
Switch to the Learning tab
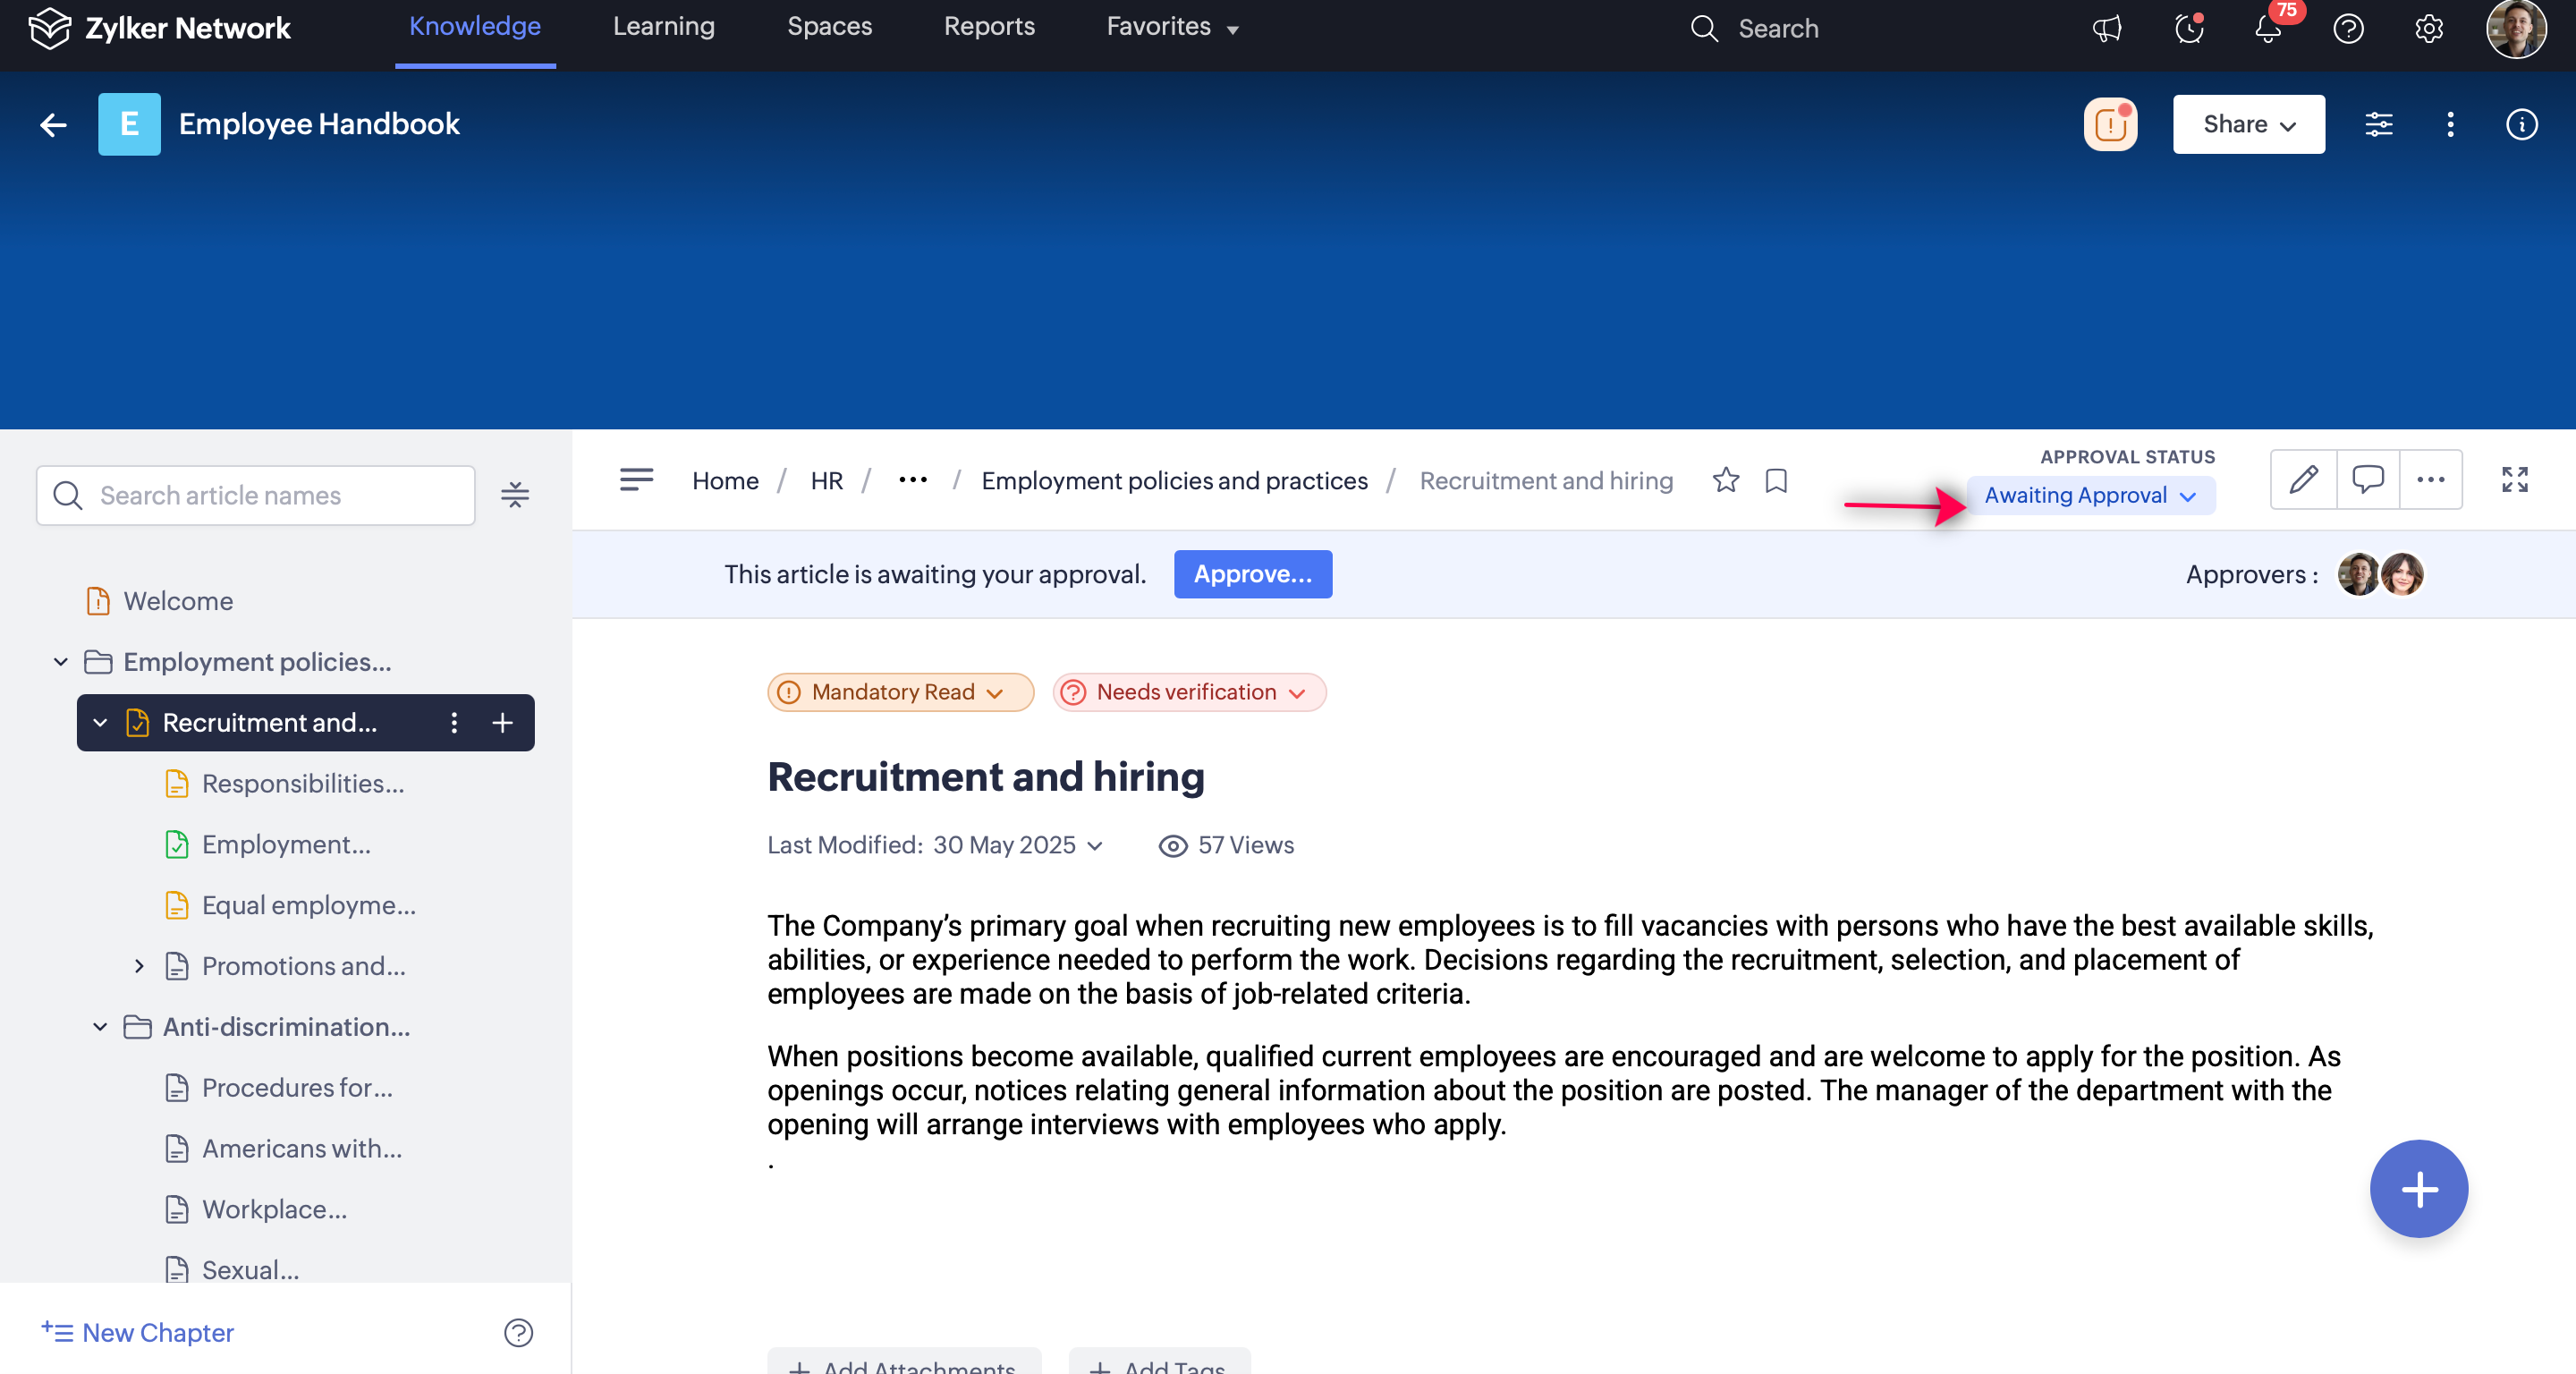[x=663, y=27]
